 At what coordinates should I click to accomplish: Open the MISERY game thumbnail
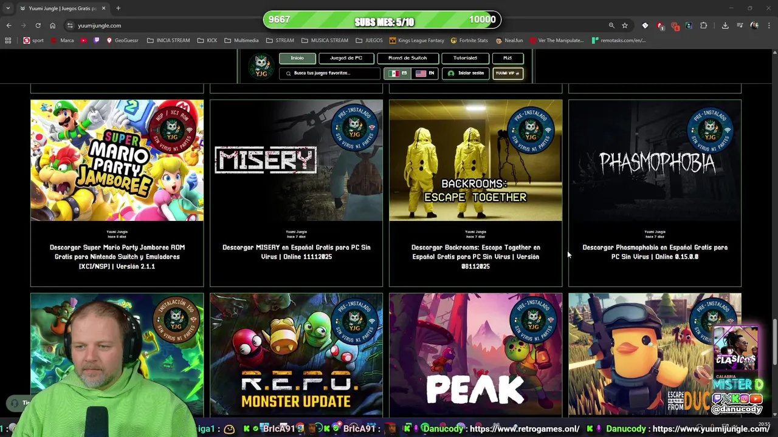click(297, 160)
